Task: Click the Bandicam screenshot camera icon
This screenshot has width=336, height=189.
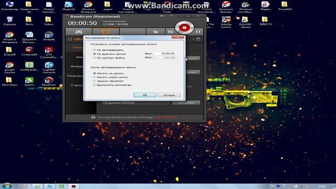Action: pyautogui.click(x=171, y=32)
